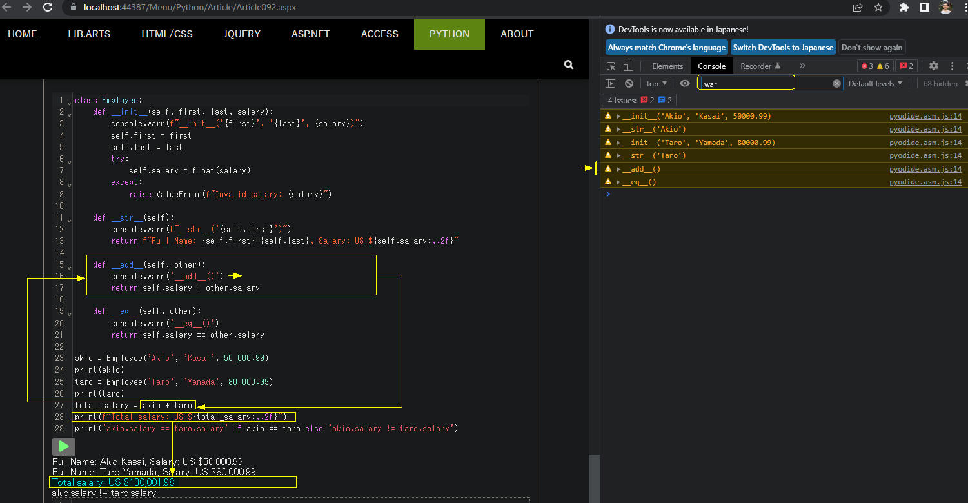The height and width of the screenshot is (503, 968).
Task: Activate the DevTools inspect element picker
Action: click(611, 66)
